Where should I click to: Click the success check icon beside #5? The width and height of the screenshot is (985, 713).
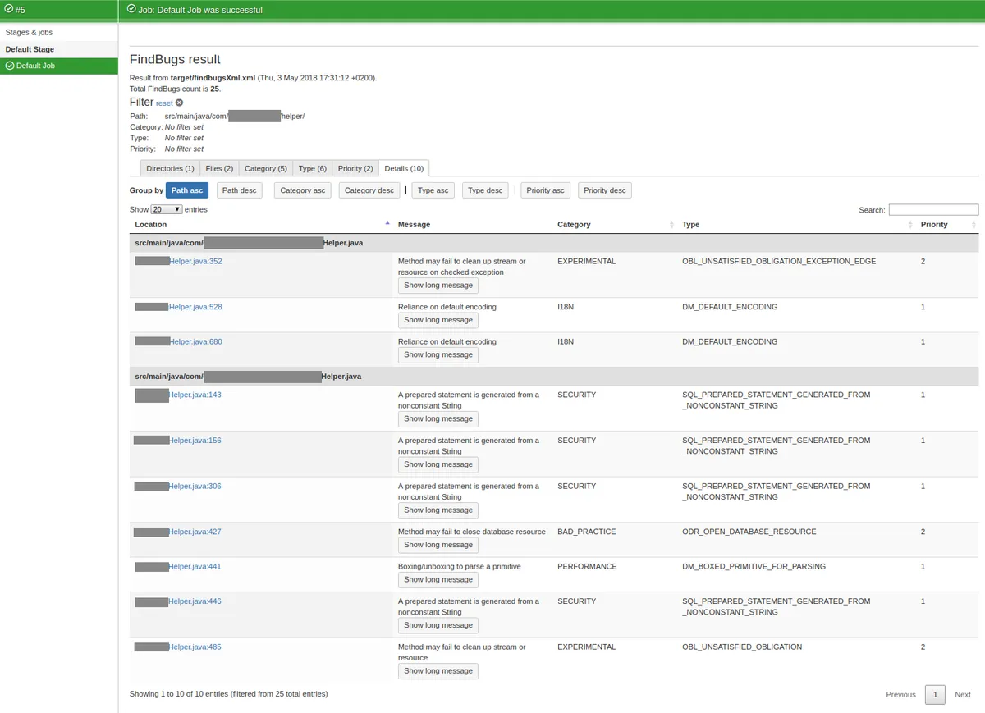[9, 10]
